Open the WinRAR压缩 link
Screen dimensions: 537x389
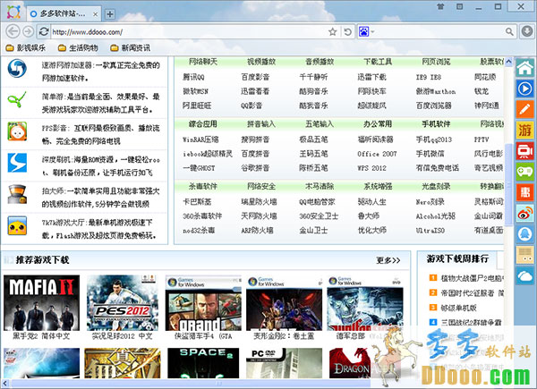click(200, 140)
